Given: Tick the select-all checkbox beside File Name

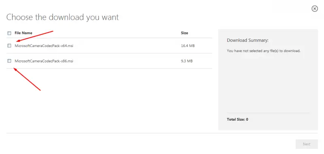Looking at the screenshot, I should coord(9,33).
